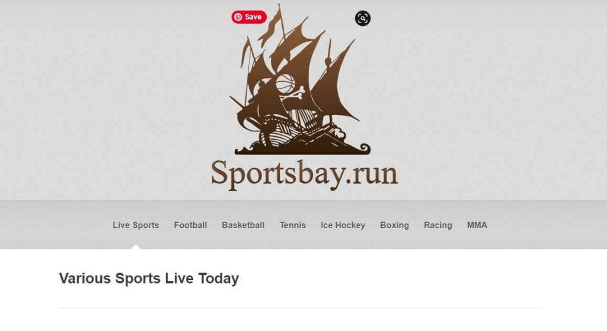Click the red Pinterest Save button
Image resolution: width=607 pixels, height=331 pixels.
point(249,17)
